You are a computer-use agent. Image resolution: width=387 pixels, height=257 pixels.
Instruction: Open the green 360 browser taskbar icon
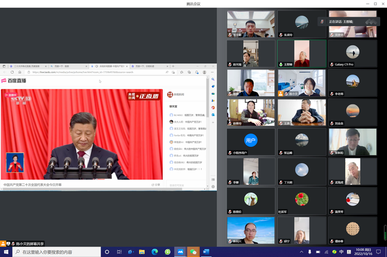click(x=167, y=252)
